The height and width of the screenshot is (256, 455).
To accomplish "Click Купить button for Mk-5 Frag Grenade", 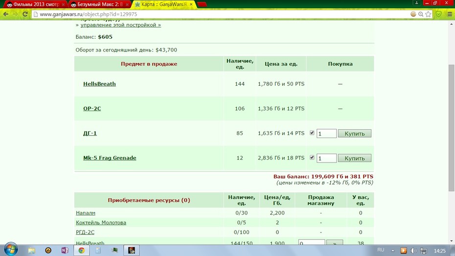I will point(355,158).
